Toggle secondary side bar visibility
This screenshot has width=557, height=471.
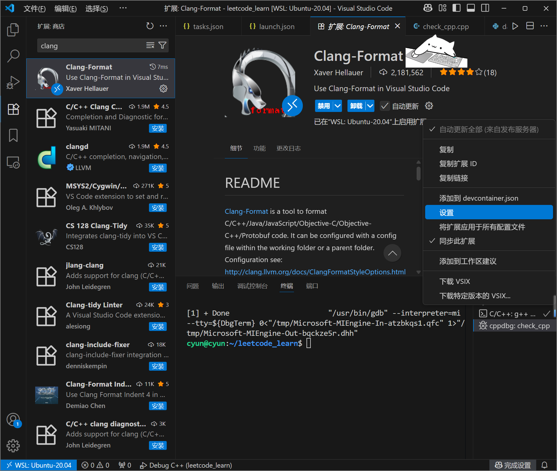pos(485,8)
